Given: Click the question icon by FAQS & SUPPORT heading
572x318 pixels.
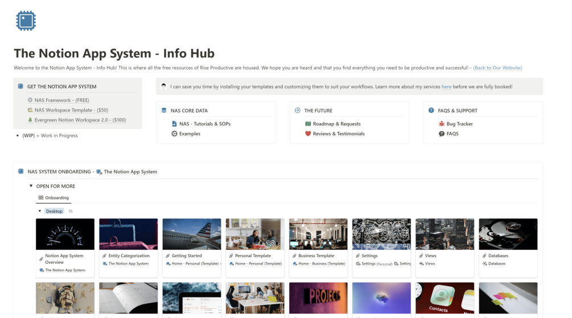Looking at the screenshot, I should pos(431,110).
